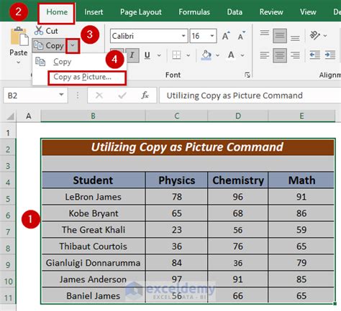Decrease font size with smaller A icon
Viewport: 341px width, 311px height.
click(241, 36)
